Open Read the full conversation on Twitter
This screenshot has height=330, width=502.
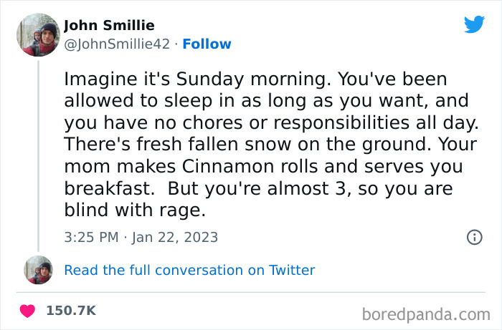click(189, 270)
